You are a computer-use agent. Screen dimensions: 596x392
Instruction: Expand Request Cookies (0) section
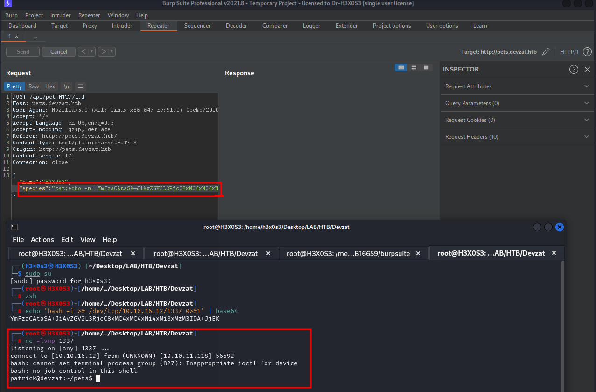(x=517, y=120)
